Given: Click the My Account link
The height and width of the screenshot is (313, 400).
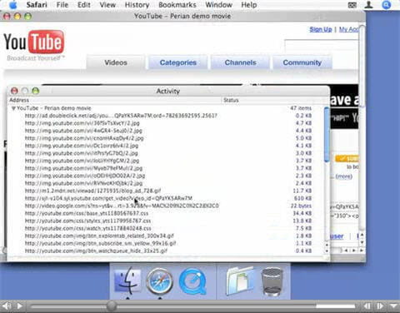Looking at the screenshot, I should click(x=349, y=29).
